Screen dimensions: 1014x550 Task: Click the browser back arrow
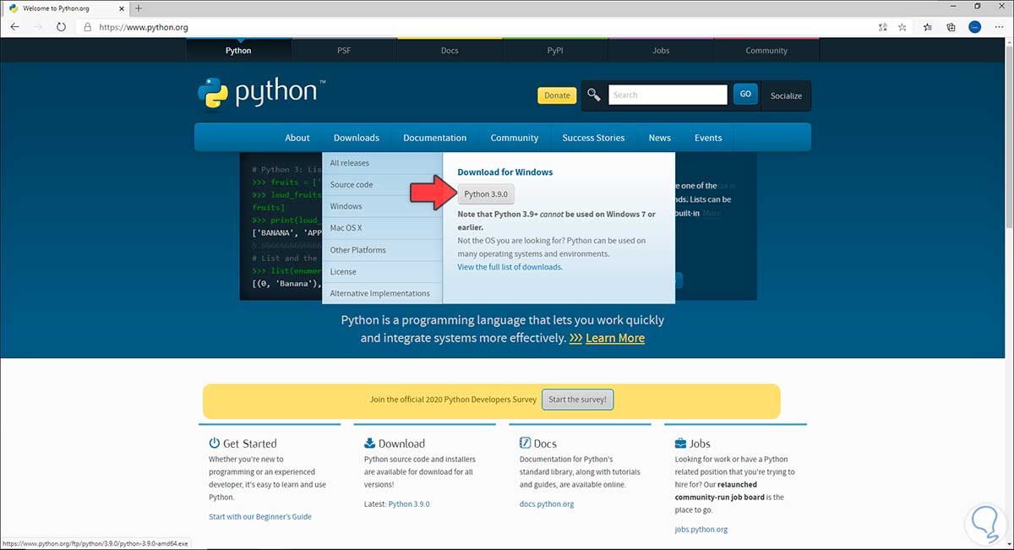14,27
